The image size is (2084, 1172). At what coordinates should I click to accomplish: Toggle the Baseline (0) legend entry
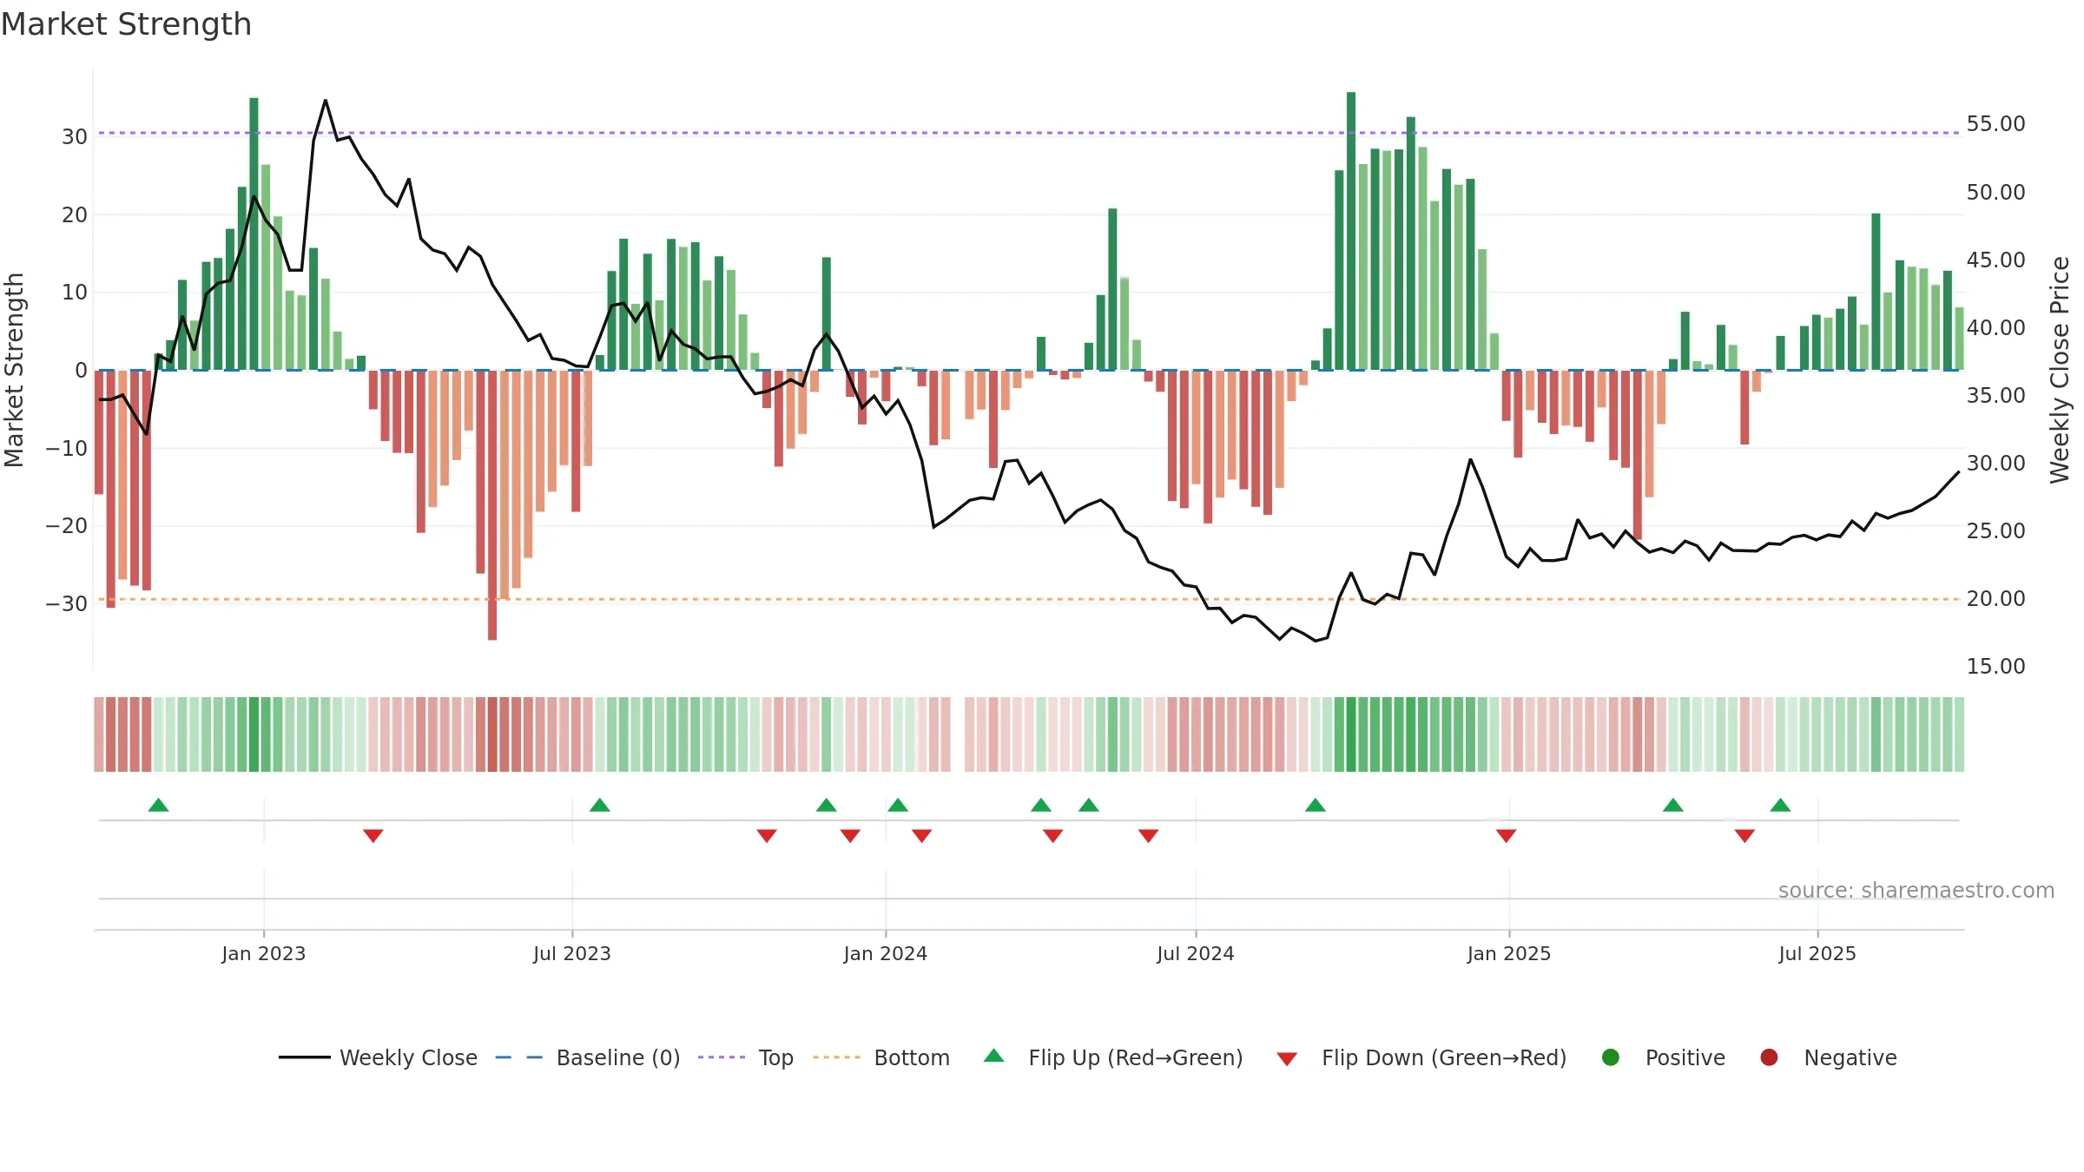[588, 1057]
